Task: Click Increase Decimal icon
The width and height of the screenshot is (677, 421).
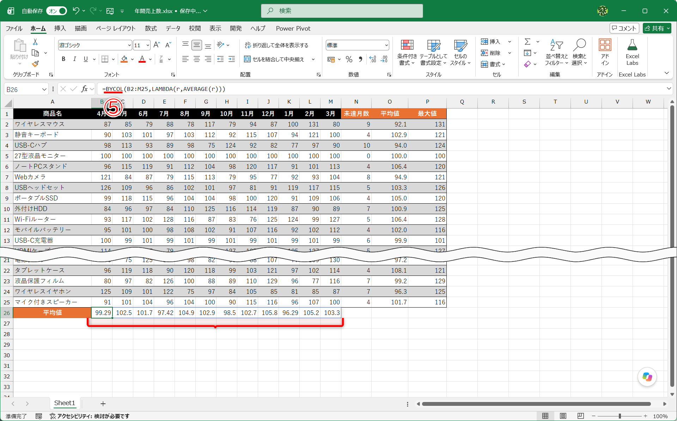Action: pos(373,59)
